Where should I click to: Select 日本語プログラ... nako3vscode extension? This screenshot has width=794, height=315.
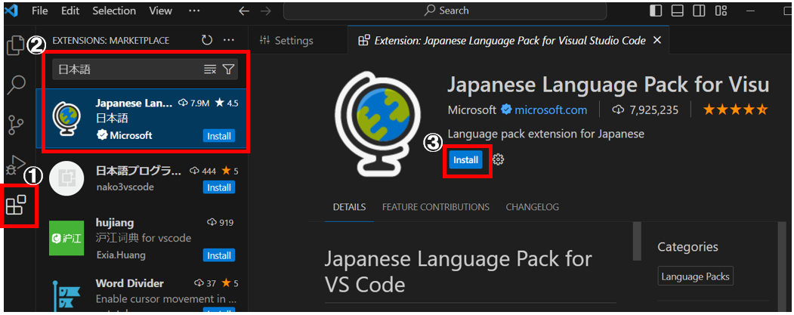[x=142, y=179]
